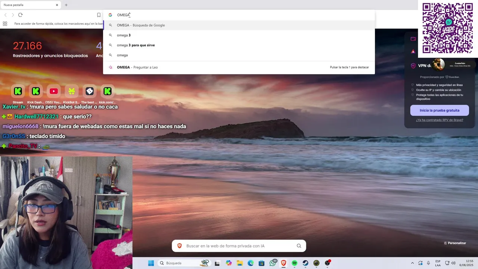The width and height of the screenshot is (478, 269).
Task: Choose suggestion OMEGA - Búsqueda de Google
Action: click(x=239, y=25)
